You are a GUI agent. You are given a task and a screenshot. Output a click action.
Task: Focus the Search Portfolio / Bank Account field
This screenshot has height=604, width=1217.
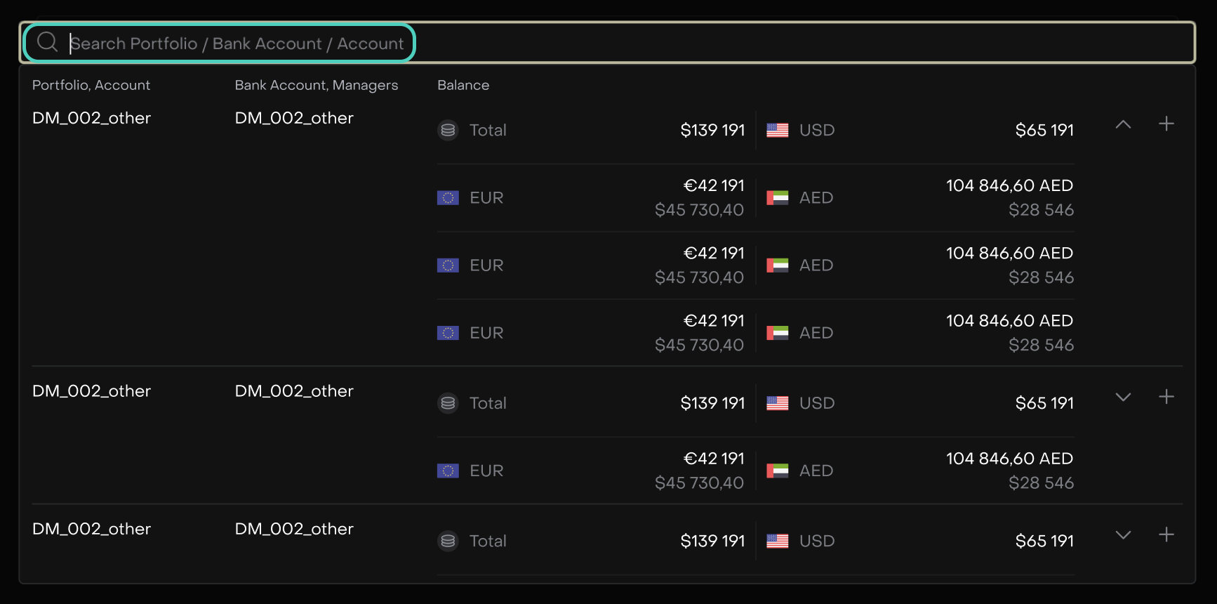point(237,44)
